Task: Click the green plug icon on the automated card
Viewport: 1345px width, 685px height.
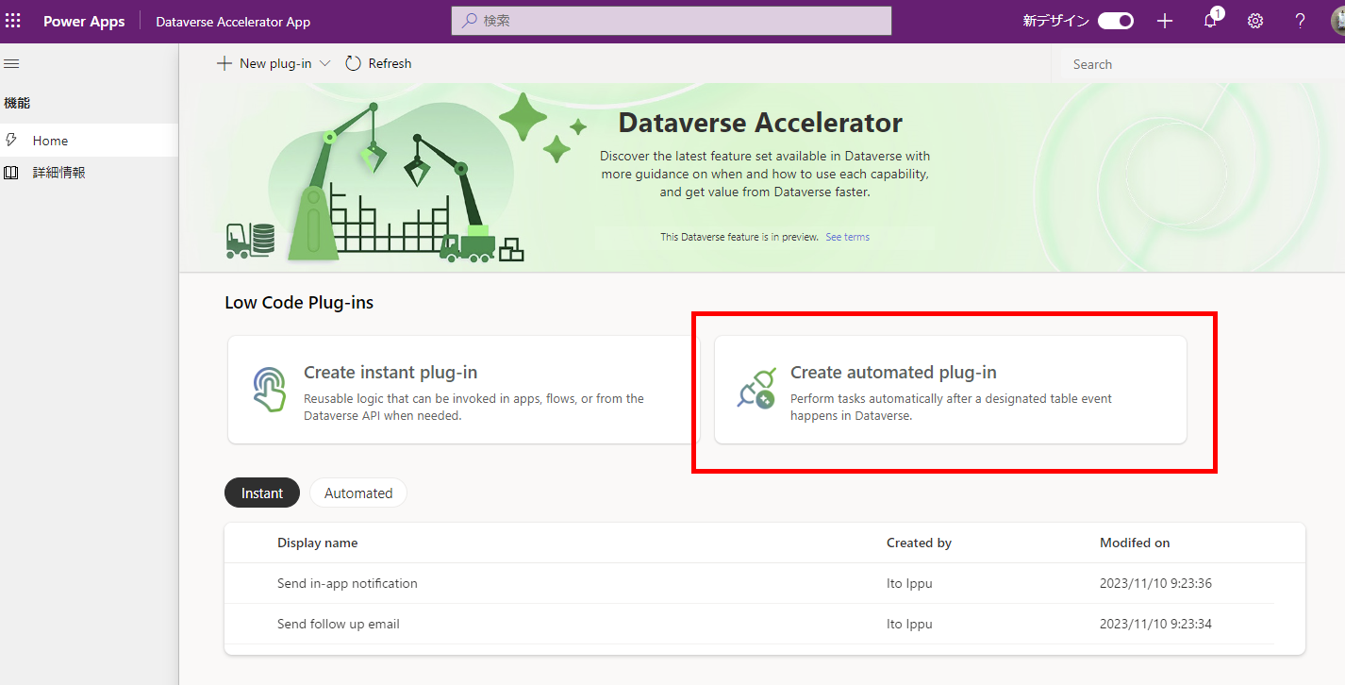Action: point(755,387)
